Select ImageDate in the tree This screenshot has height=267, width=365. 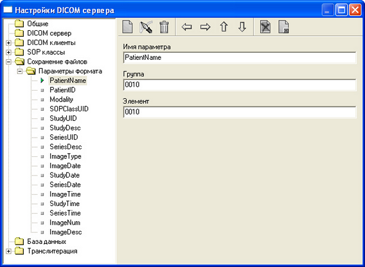click(65, 165)
